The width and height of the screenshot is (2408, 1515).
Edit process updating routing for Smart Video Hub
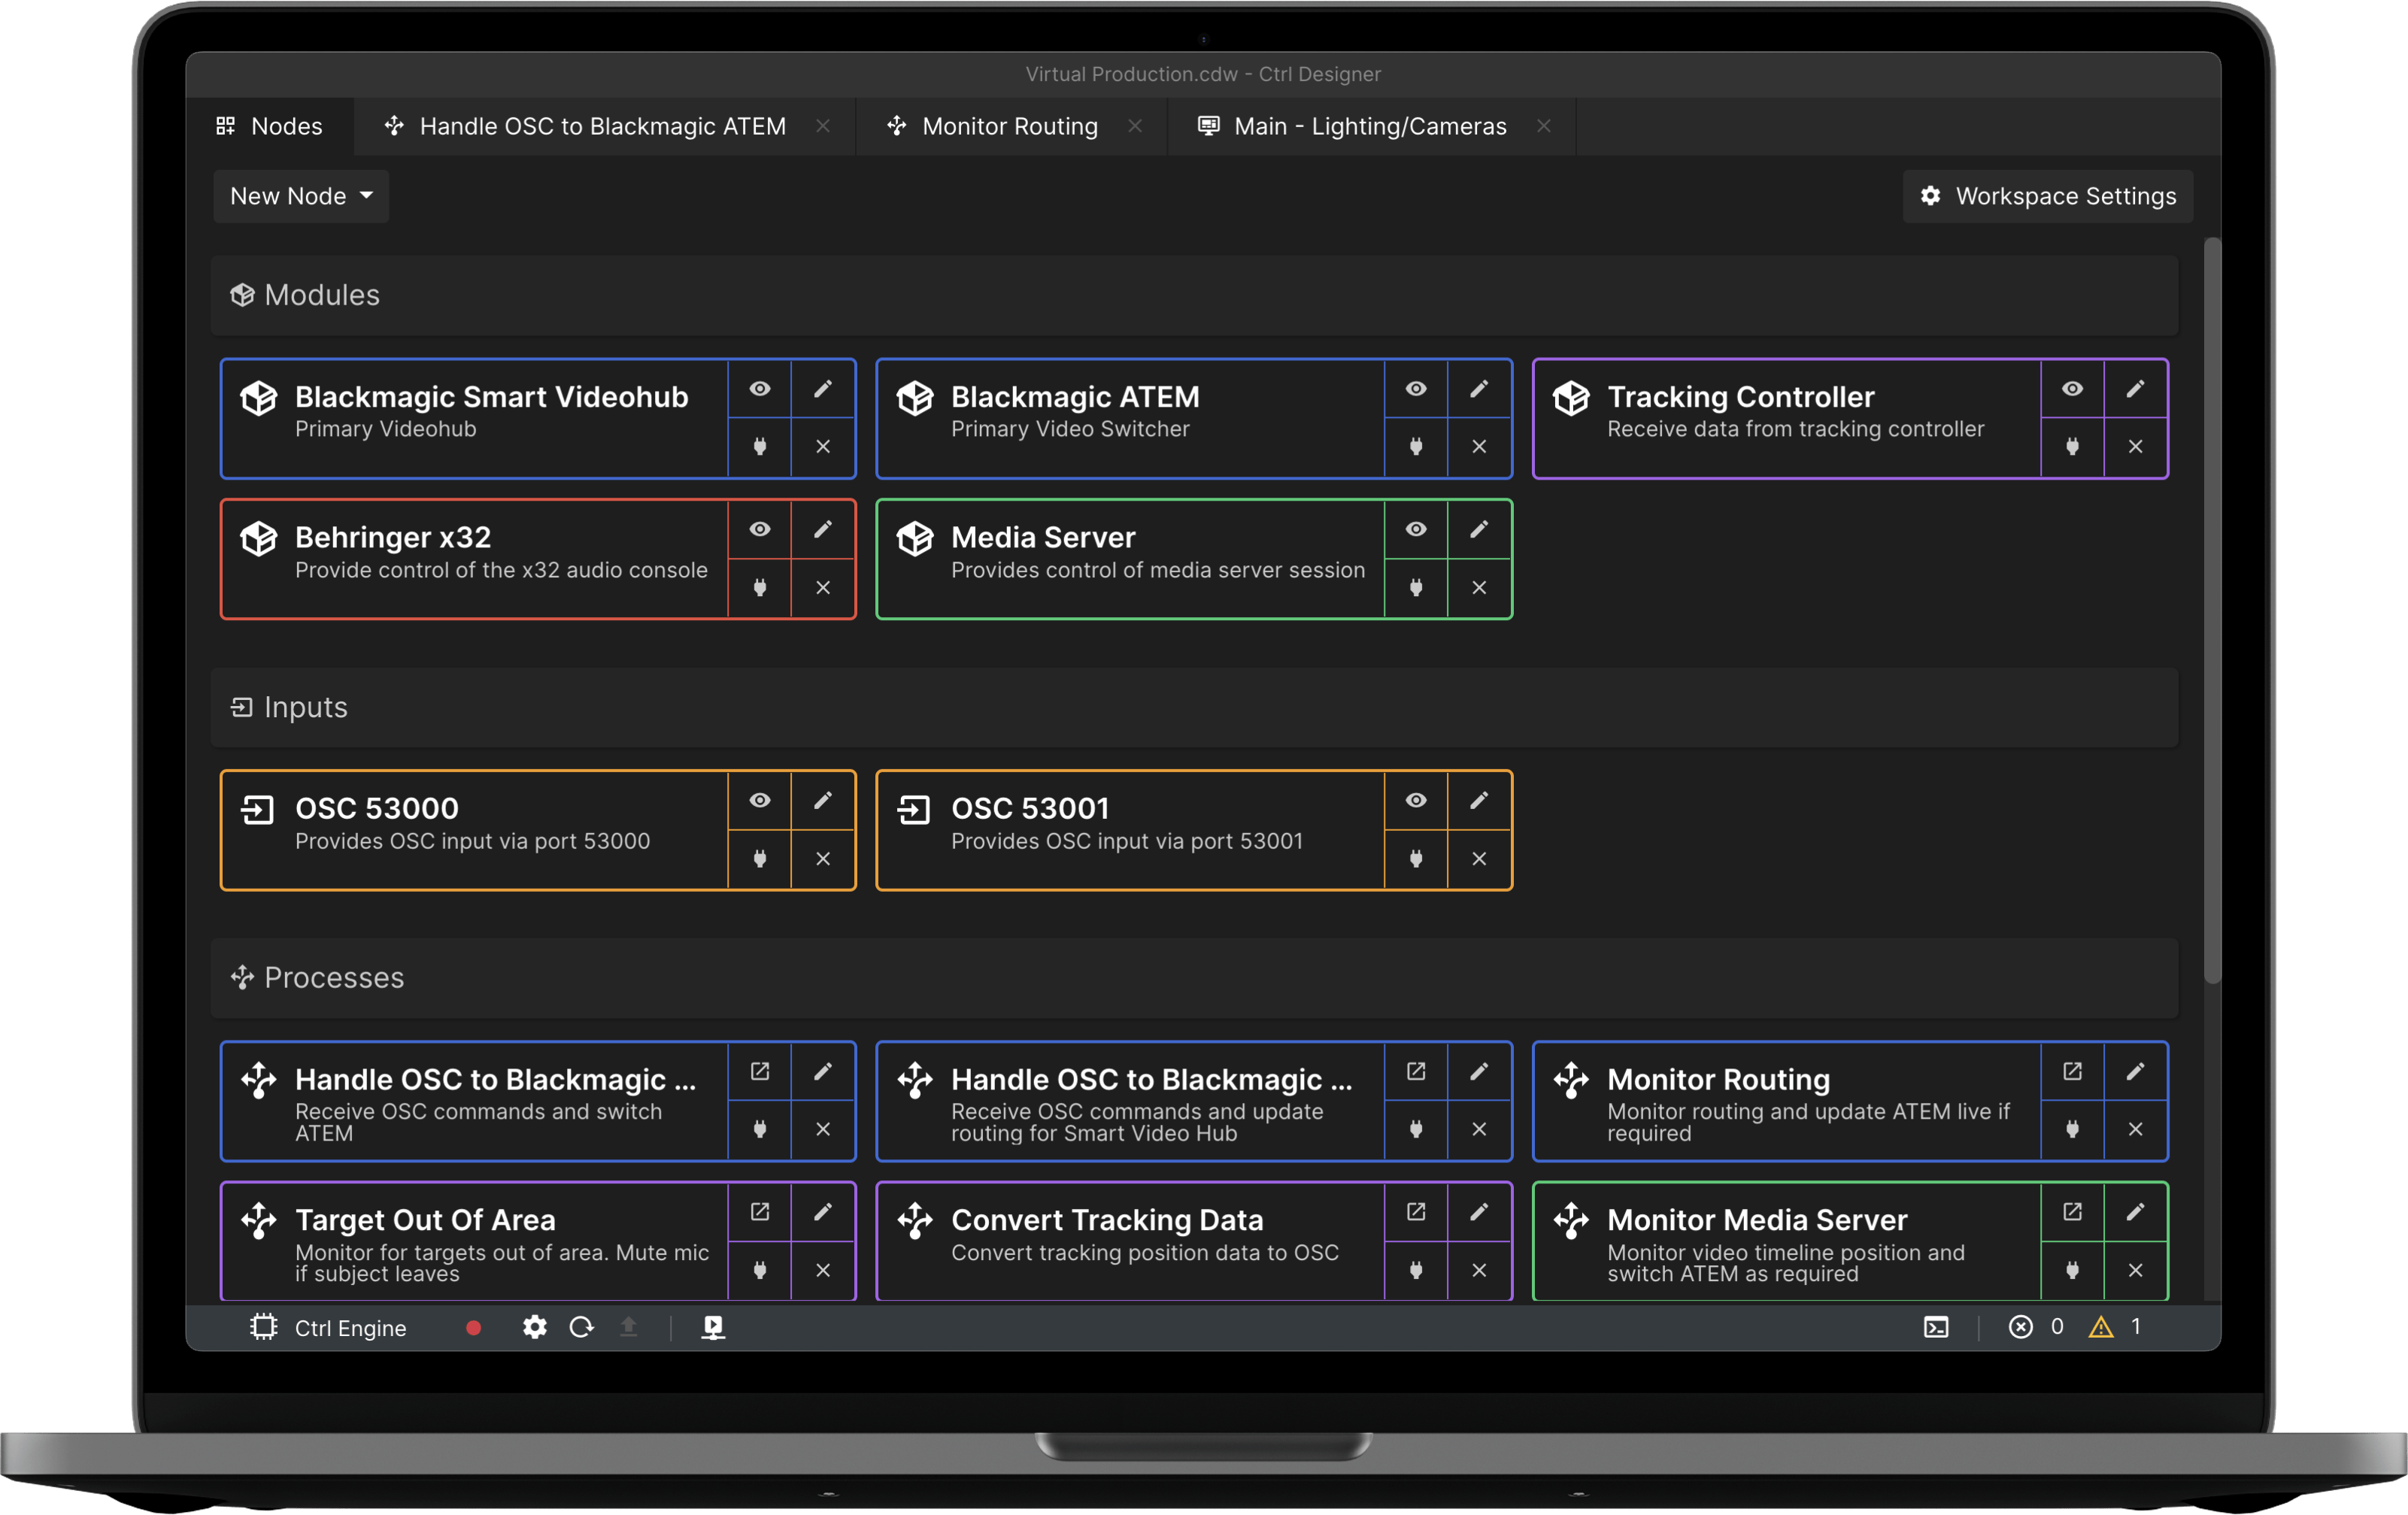1478,1071
